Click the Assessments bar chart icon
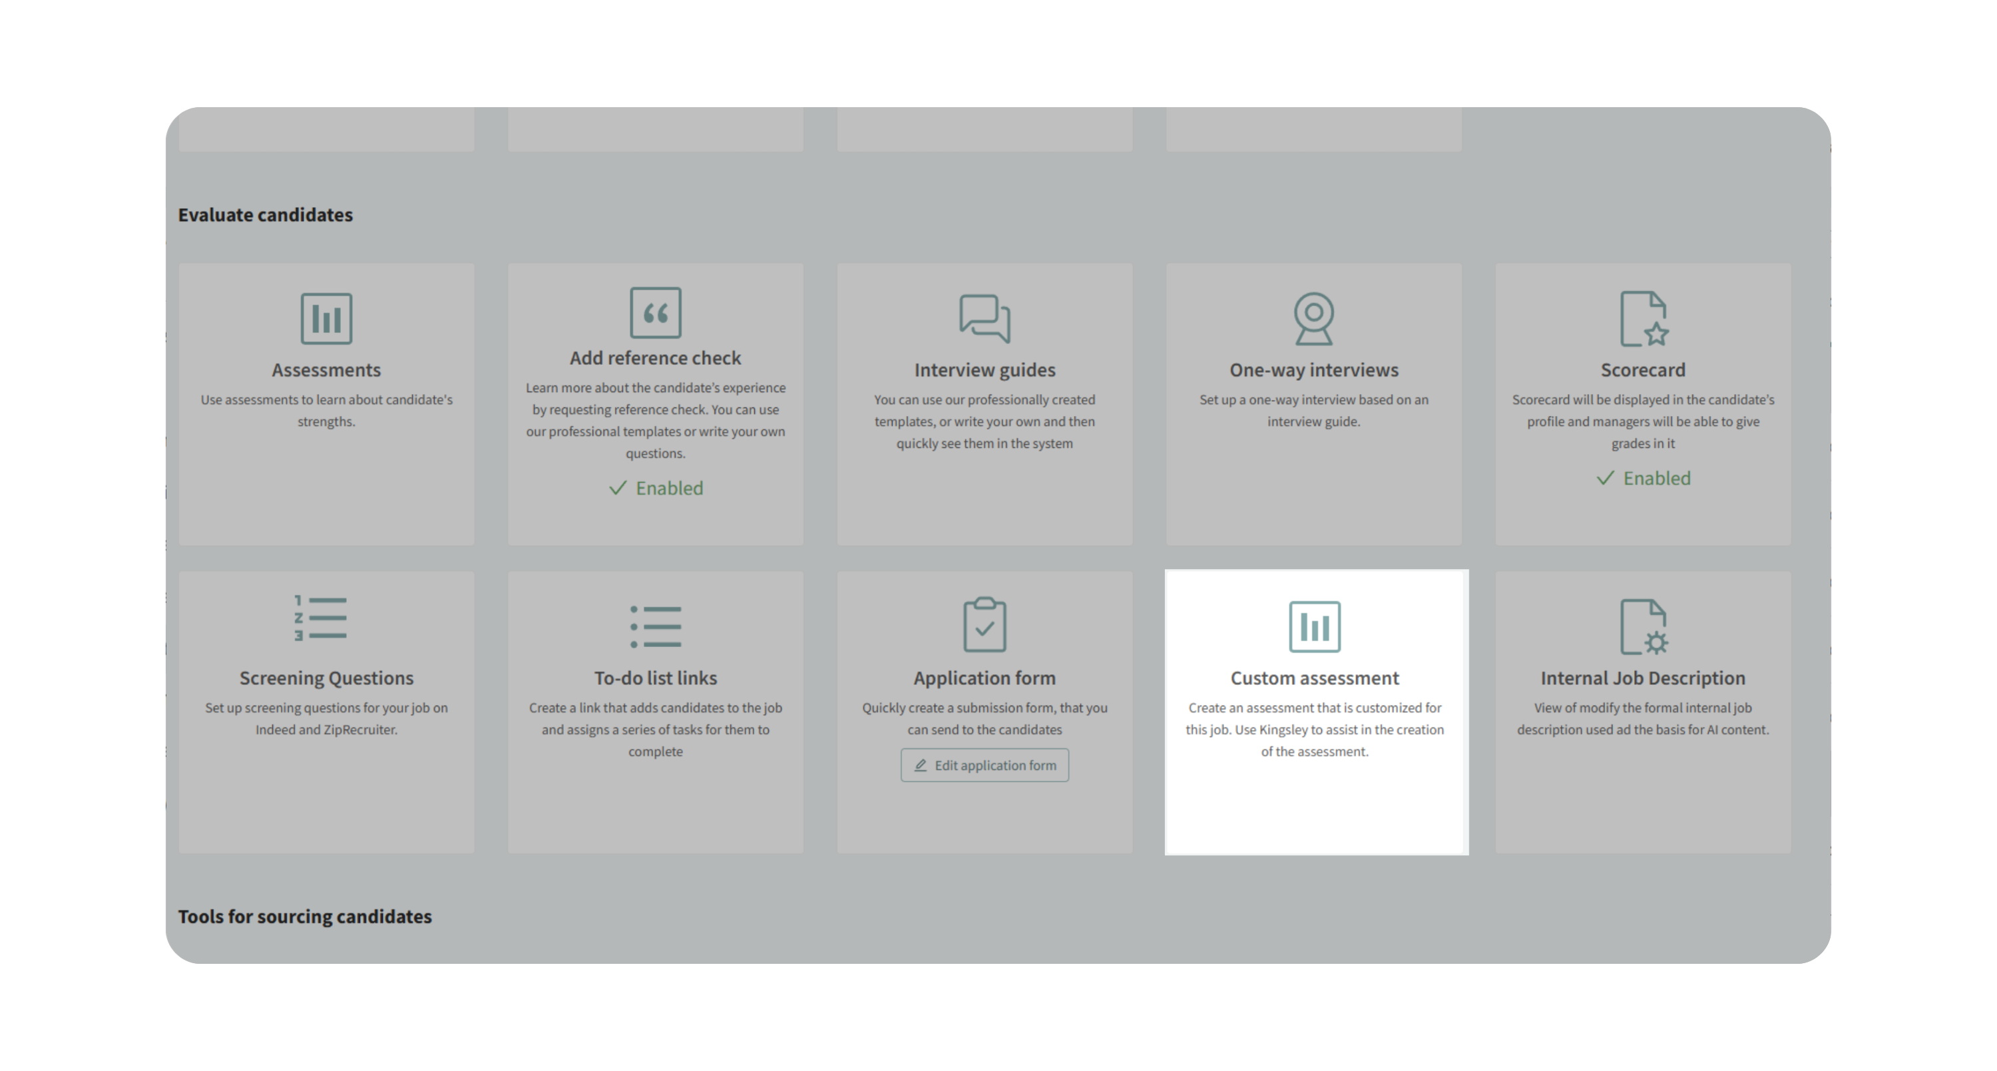1997x1071 pixels. [x=326, y=319]
